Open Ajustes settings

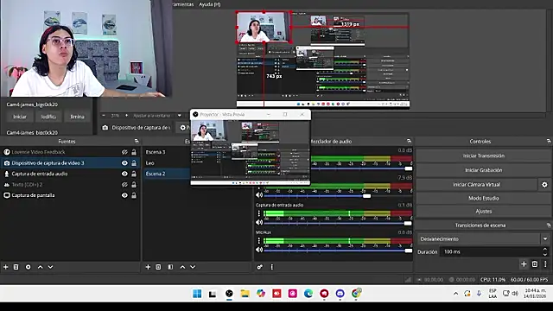click(484, 211)
